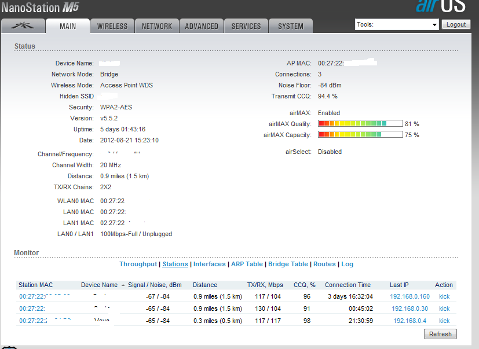Select the Version value v5.5.2

click(x=109, y=118)
